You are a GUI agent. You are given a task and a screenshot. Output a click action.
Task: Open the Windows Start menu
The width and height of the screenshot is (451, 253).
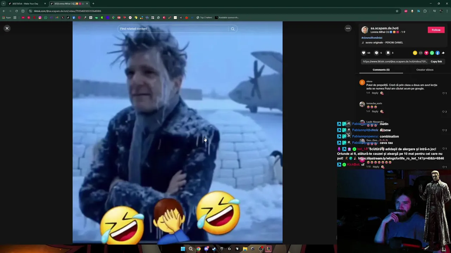click(x=183, y=249)
